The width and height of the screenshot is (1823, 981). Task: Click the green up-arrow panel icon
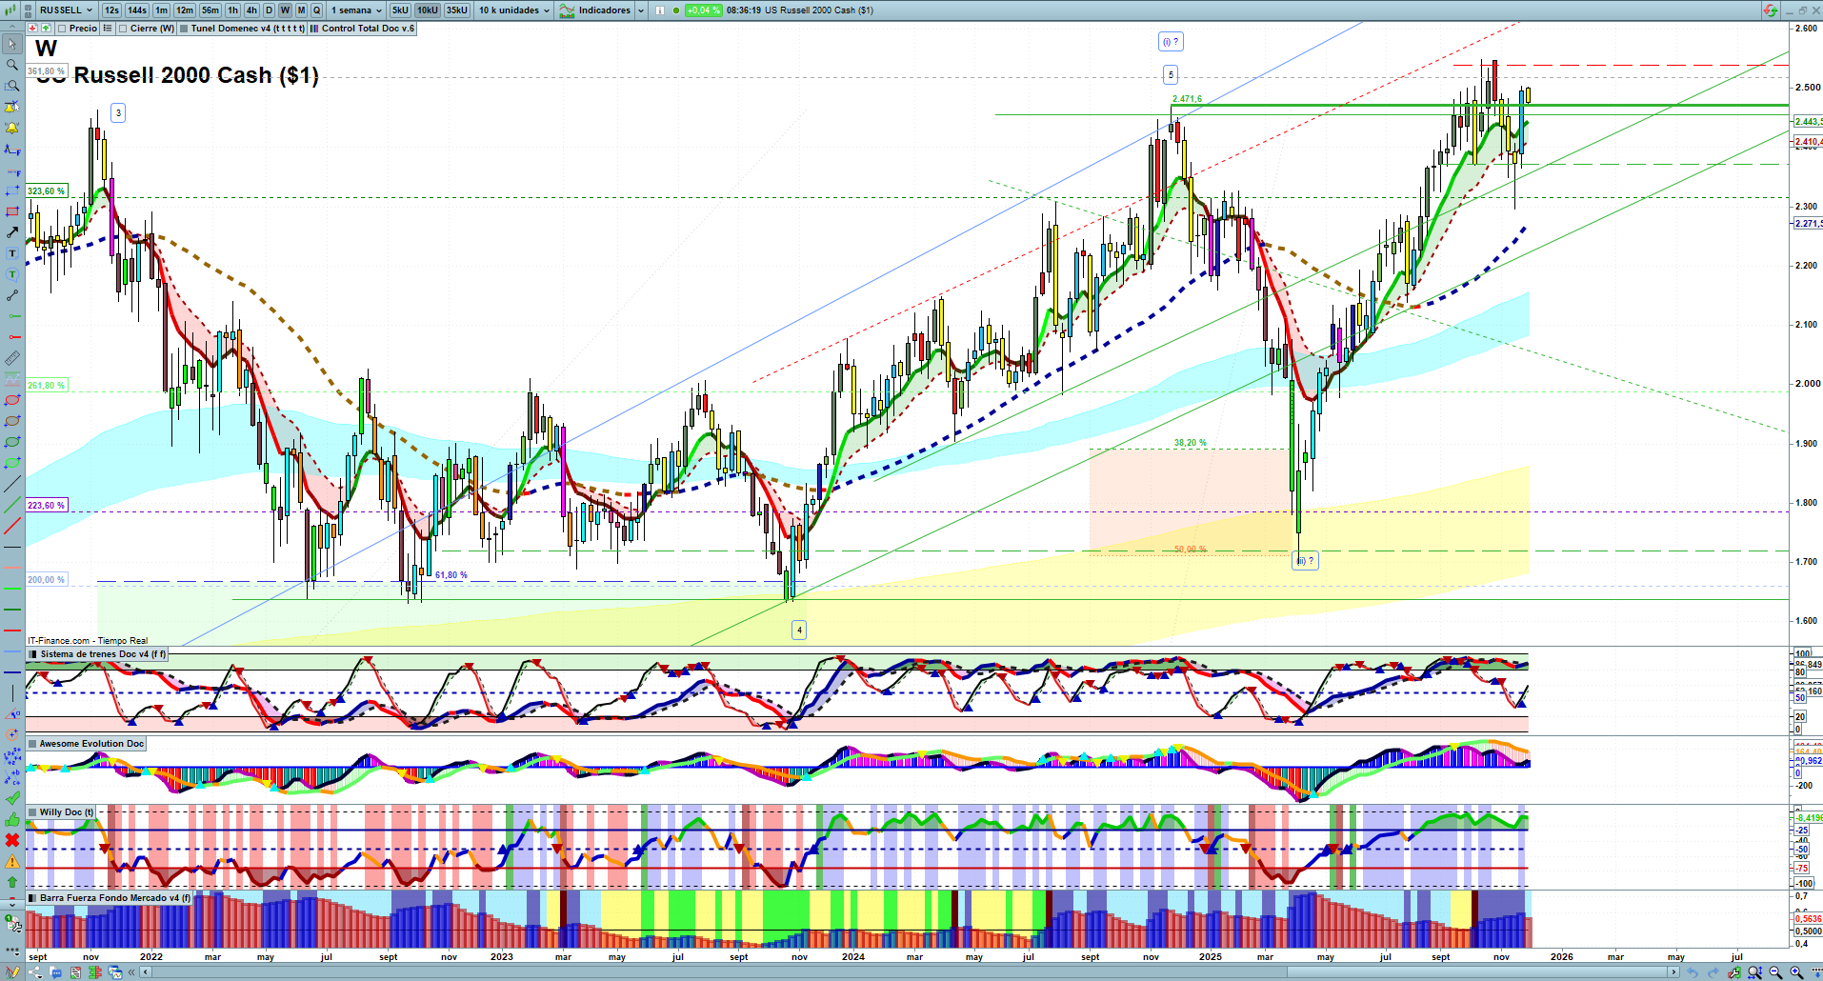click(x=46, y=29)
